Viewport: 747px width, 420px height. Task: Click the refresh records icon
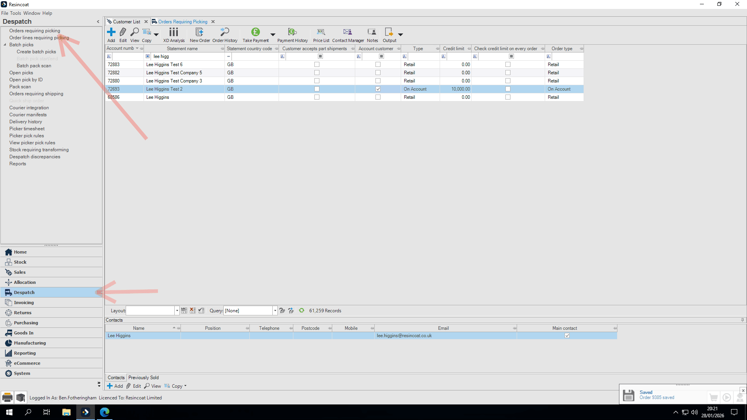(x=302, y=310)
